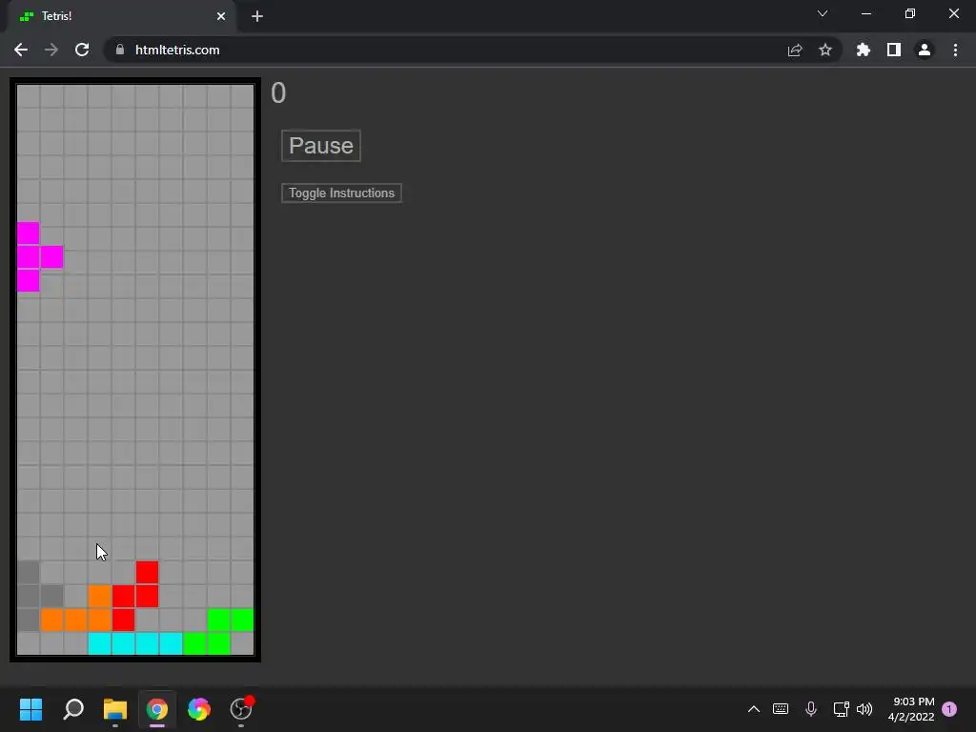This screenshot has height=732, width=976.
Task: Click the touch keyboard tray icon
Action: (781, 709)
